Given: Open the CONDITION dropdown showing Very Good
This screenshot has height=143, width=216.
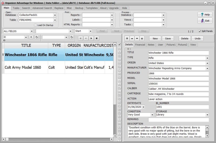Looking at the screenshot, I should [152, 115].
